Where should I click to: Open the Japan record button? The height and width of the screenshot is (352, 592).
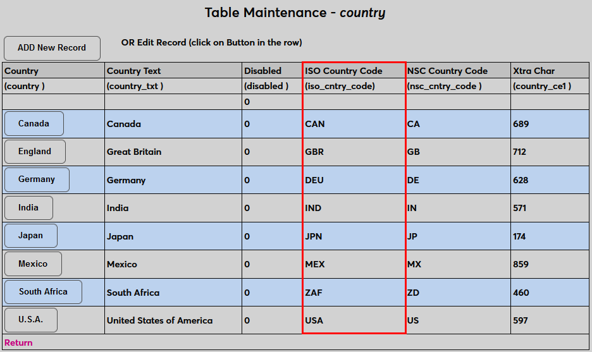pos(30,236)
